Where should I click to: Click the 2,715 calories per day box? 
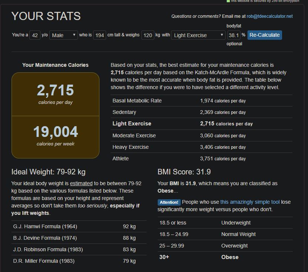[56, 94]
